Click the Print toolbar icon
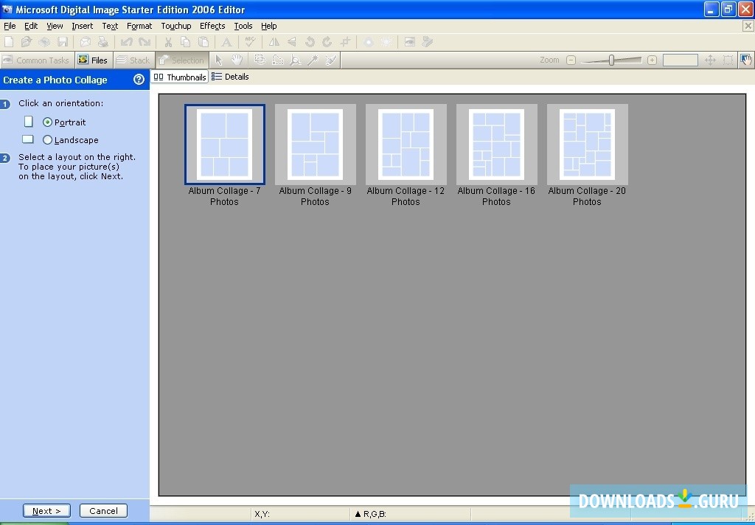 pyautogui.click(x=102, y=42)
